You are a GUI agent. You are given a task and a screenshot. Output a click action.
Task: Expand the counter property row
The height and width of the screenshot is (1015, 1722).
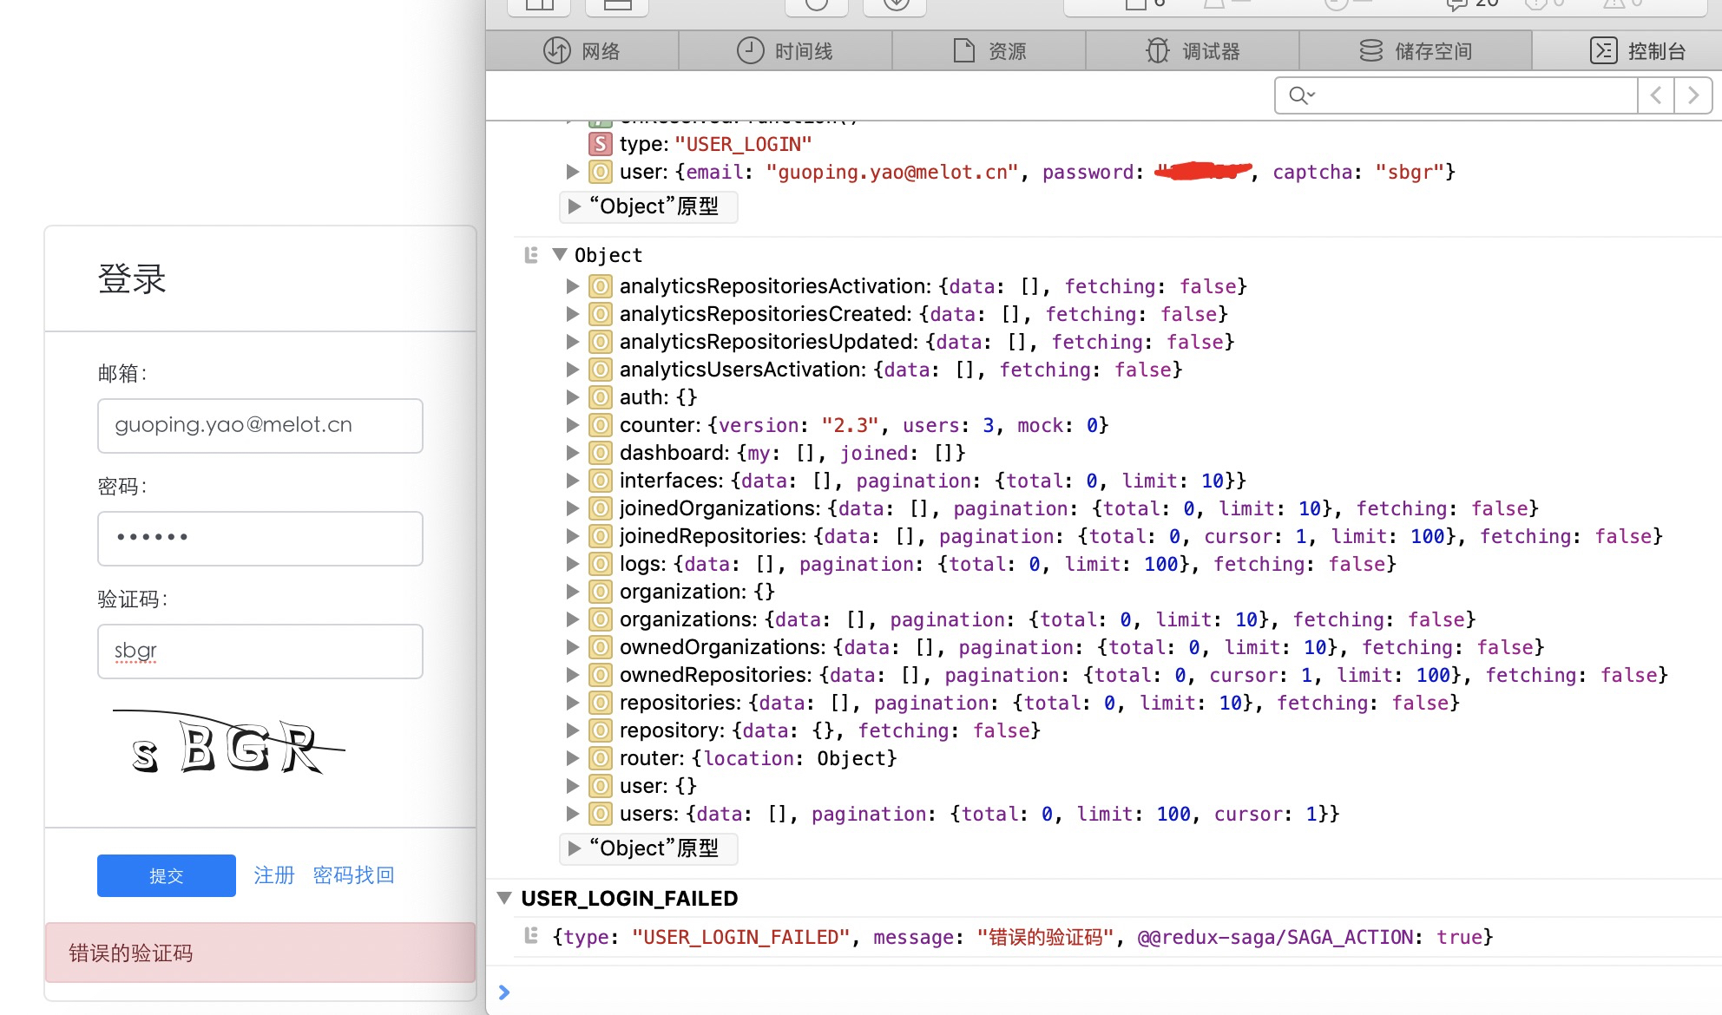point(573,425)
